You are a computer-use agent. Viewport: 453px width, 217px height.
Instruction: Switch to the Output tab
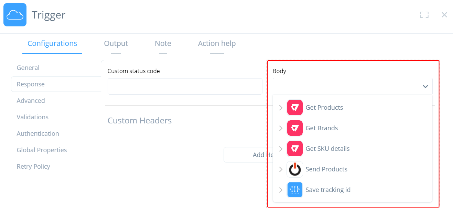point(116,44)
